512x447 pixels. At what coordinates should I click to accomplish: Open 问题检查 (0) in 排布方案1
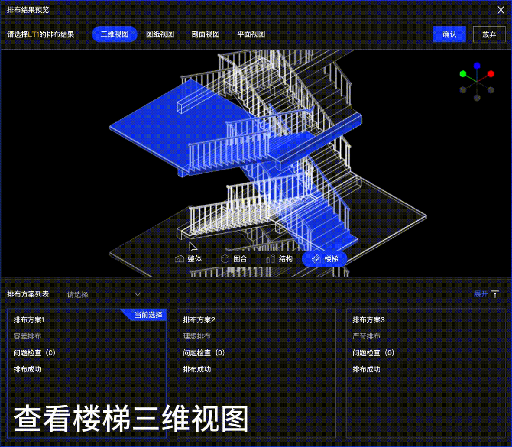pyautogui.click(x=34, y=353)
